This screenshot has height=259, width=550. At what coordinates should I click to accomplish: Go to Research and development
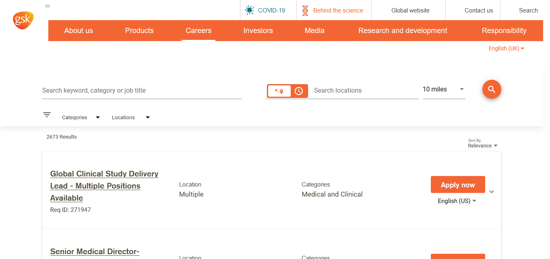point(403,31)
